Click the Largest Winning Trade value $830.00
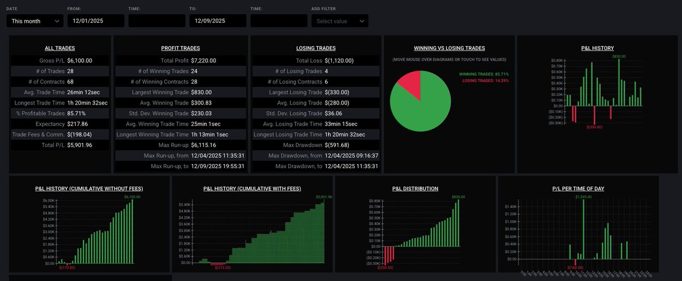 click(x=201, y=92)
